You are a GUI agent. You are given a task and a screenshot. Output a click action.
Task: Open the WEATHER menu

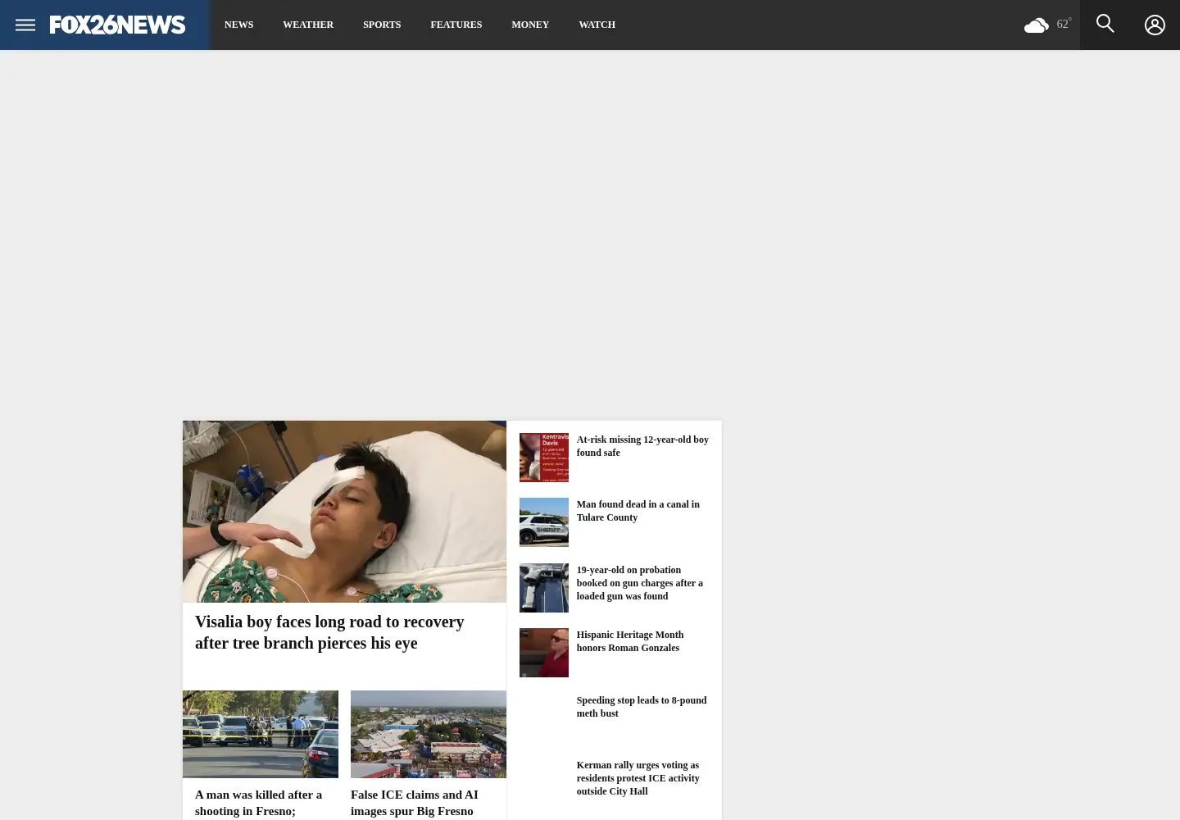[x=308, y=25]
